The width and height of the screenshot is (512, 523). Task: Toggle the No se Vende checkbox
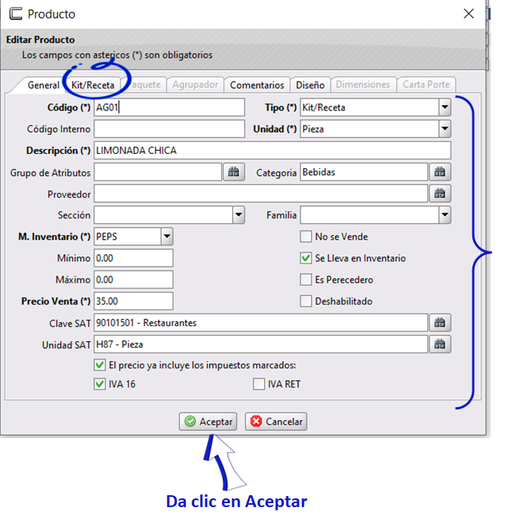[x=306, y=237]
